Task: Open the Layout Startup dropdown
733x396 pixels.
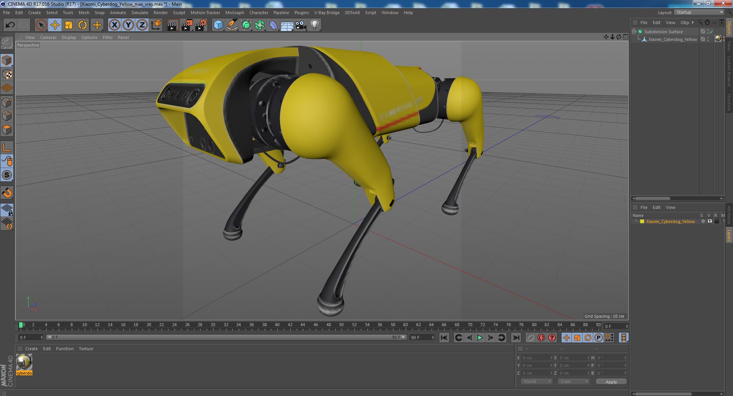Action: pyautogui.click(x=699, y=13)
